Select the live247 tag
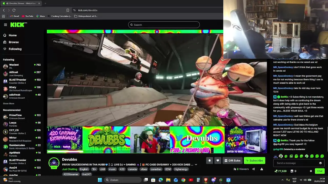 (87, 174)
